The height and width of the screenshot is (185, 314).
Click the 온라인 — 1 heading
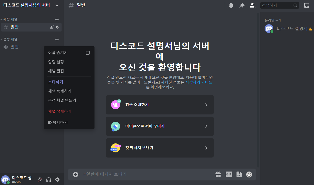point(272,20)
